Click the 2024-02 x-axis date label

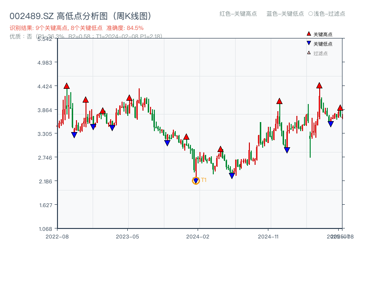(198, 237)
